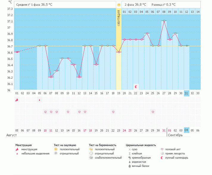Click the heart icon on August 22
The image size is (212, 175).
point(113,112)
